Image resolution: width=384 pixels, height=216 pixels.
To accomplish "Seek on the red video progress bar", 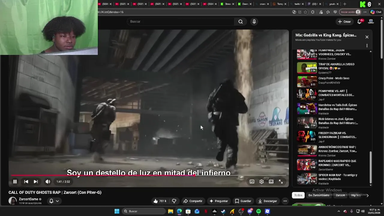I will tap(149, 175).
